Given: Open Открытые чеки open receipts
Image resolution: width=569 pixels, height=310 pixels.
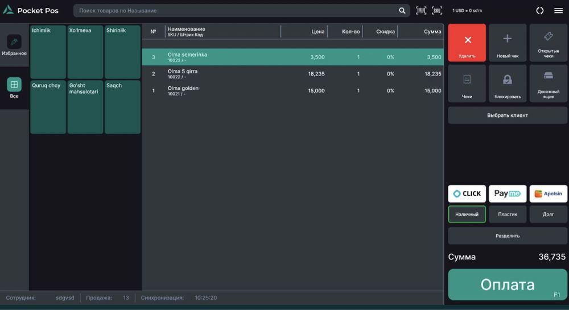Looking at the screenshot, I should pos(549,43).
